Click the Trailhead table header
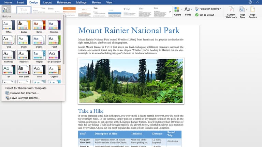Image resolution: width=262 pixels, height=147 pixels. [136, 134]
